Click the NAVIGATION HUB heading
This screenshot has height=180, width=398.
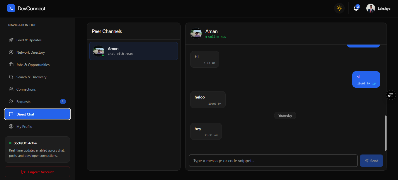(x=22, y=25)
